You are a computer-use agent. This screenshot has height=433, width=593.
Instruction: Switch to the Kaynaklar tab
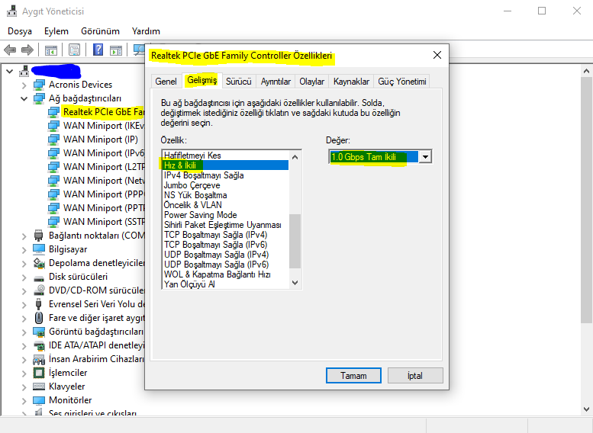click(351, 82)
